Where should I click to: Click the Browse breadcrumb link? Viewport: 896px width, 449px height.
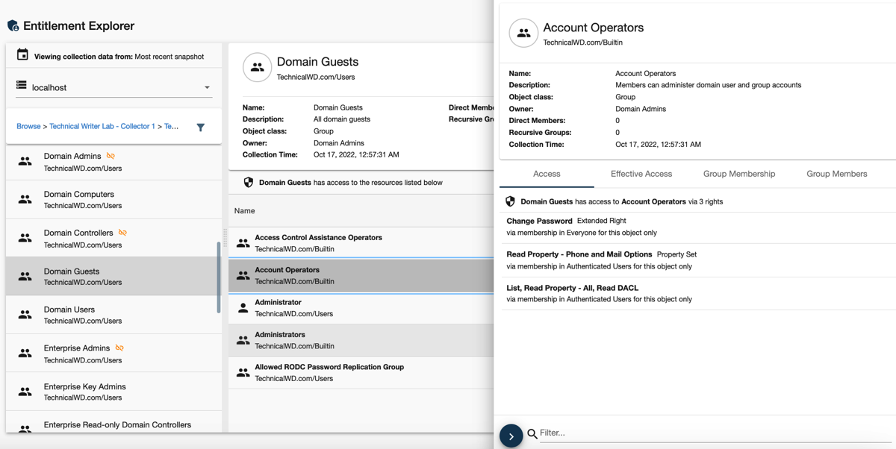28,126
